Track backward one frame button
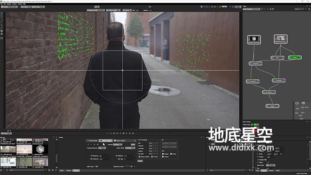The width and height of the screenshot is (311, 175). 92,144
